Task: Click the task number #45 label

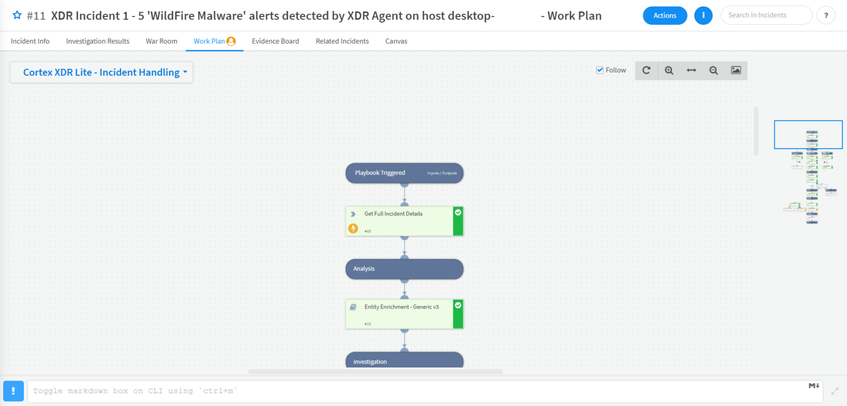Action: (x=368, y=231)
